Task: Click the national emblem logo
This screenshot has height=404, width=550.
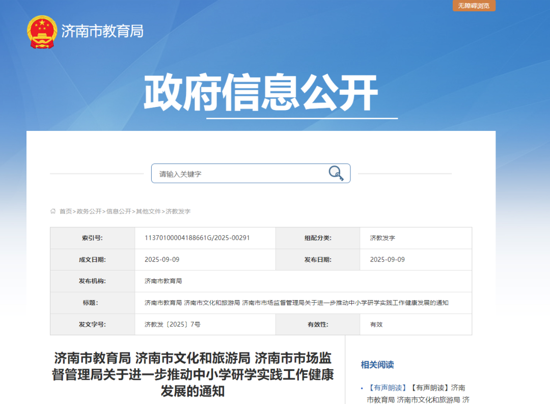Action: [x=43, y=32]
